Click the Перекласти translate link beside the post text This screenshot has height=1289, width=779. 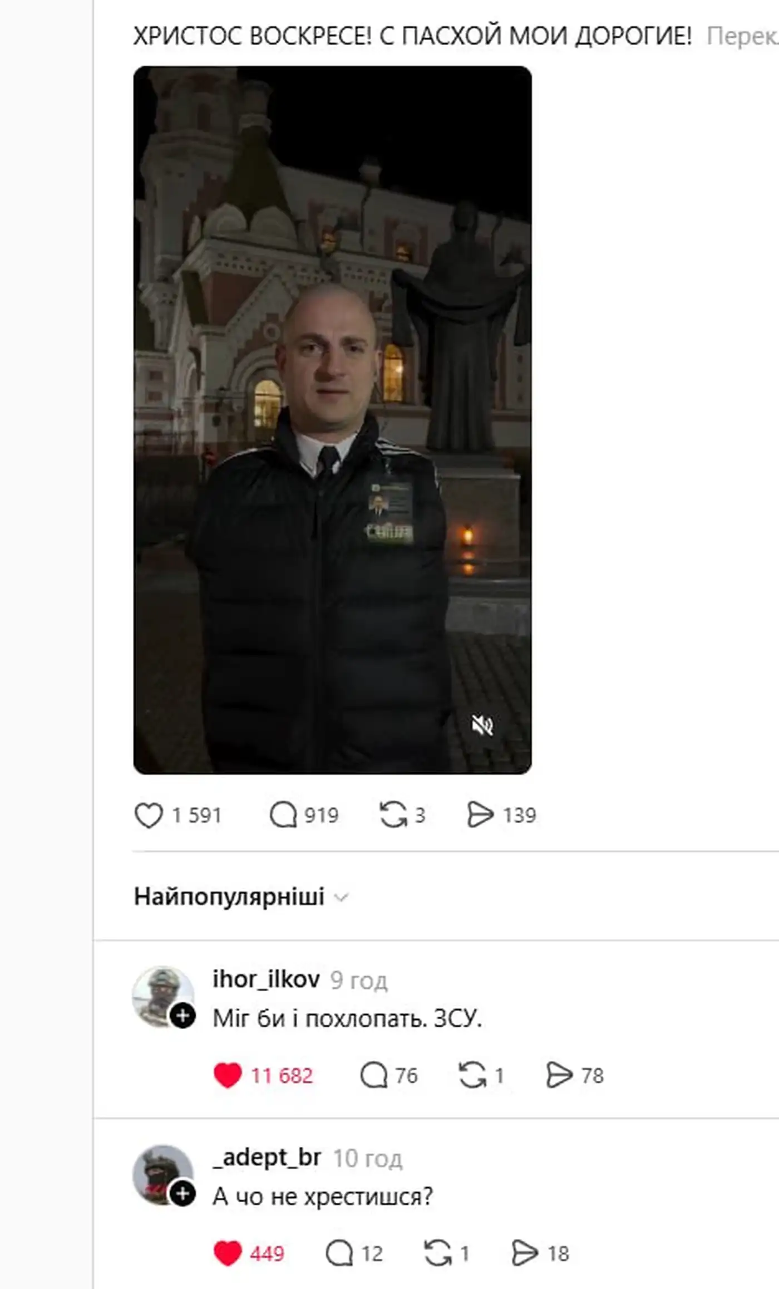[742, 37]
